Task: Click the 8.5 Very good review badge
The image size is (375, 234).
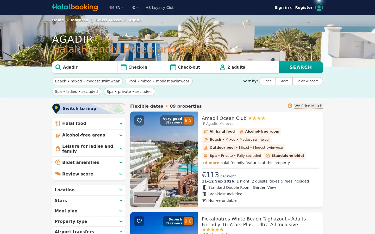Action: (x=177, y=120)
